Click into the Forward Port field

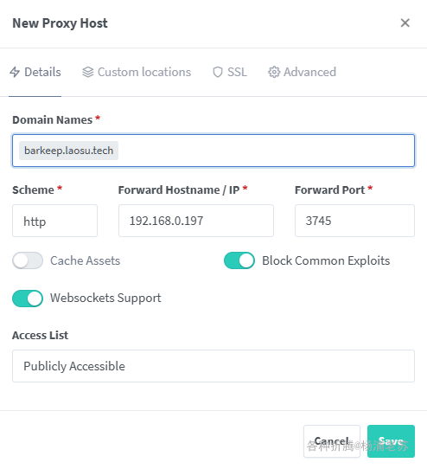(x=354, y=221)
